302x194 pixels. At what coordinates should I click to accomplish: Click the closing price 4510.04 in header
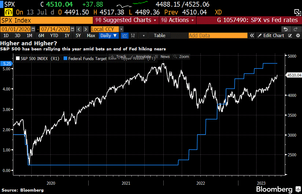tap(59, 4)
